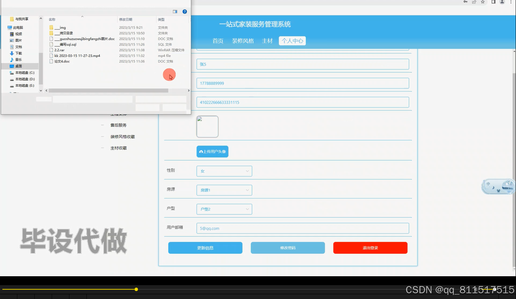Click the 更新信息 button
This screenshot has height=299, width=516.
[205, 248]
